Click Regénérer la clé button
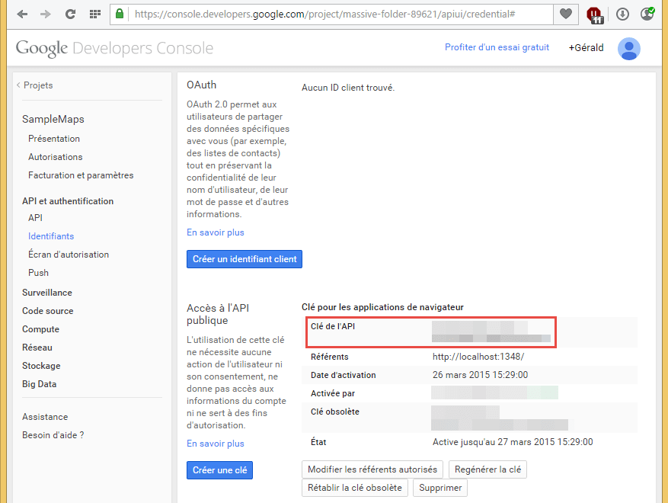This screenshot has height=503, width=668. click(487, 469)
